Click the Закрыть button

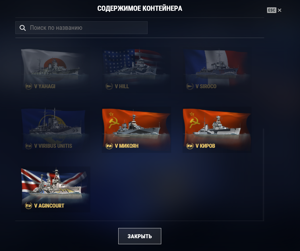[x=140, y=236]
